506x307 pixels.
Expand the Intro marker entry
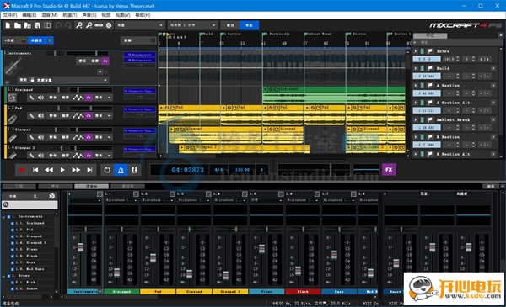[x=416, y=51]
